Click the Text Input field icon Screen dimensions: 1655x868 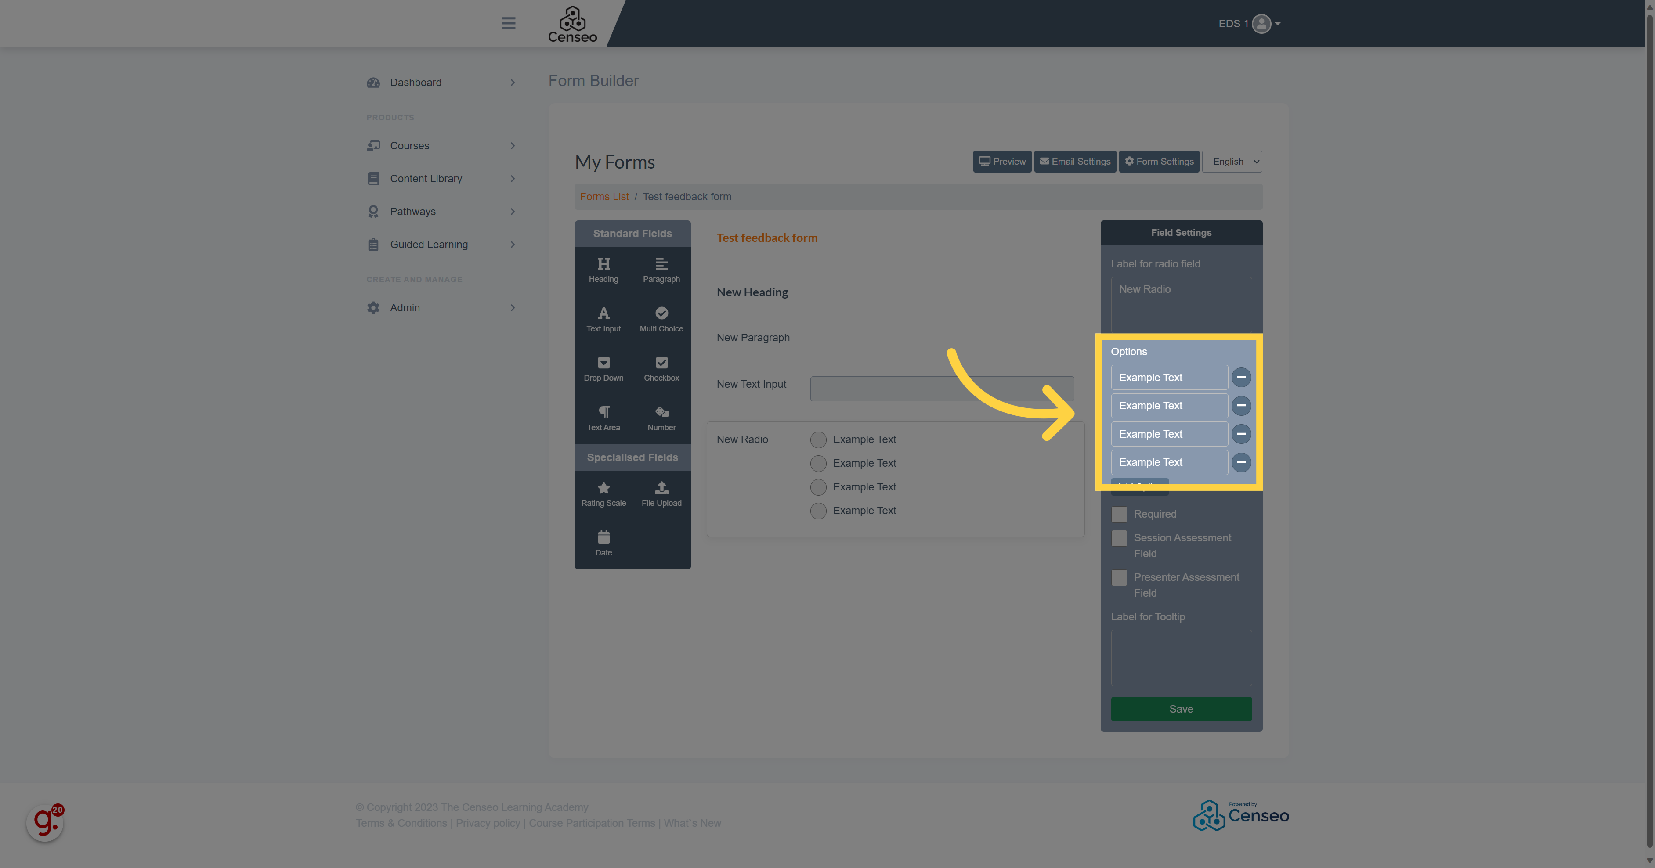tap(602, 317)
